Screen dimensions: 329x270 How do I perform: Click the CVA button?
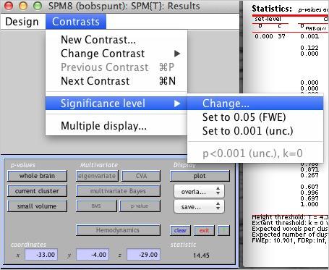click(141, 176)
